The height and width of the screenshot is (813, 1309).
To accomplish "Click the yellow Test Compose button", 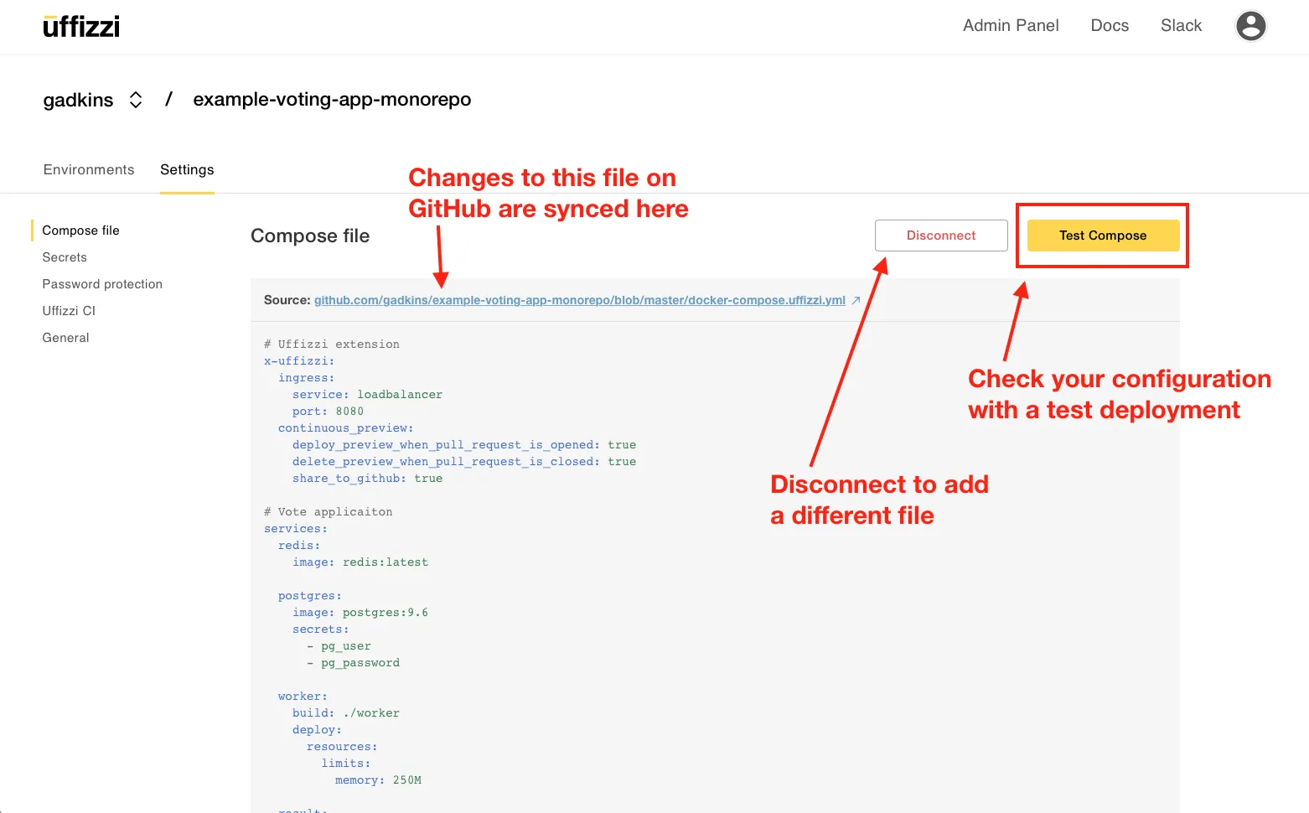I will click(x=1103, y=236).
